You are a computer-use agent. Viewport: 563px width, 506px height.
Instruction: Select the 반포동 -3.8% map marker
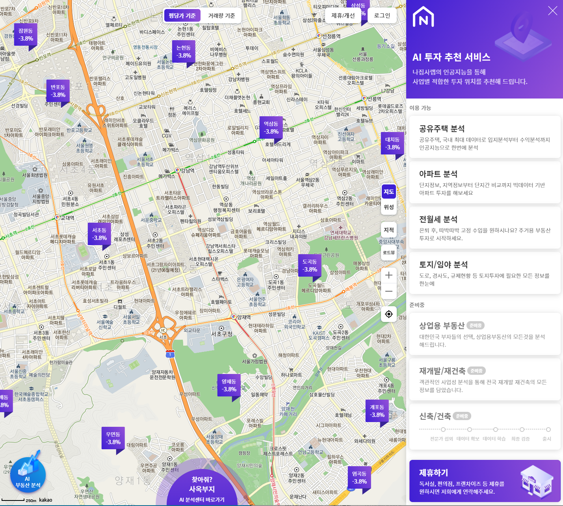(58, 91)
